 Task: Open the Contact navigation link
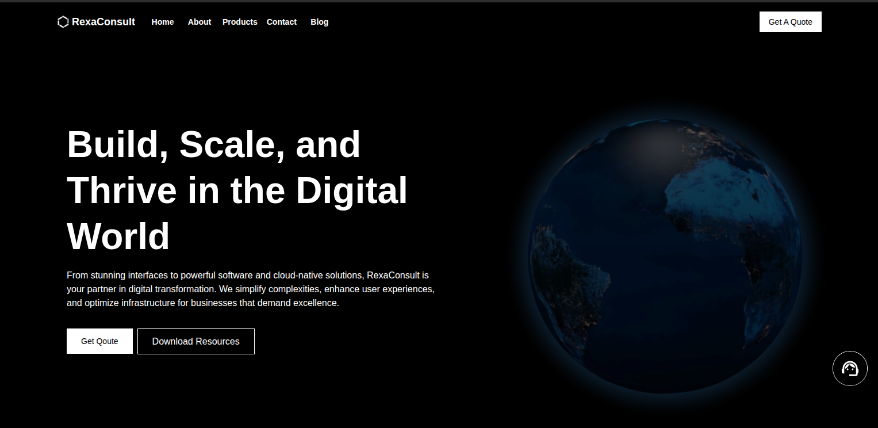[x=282, y=22]
